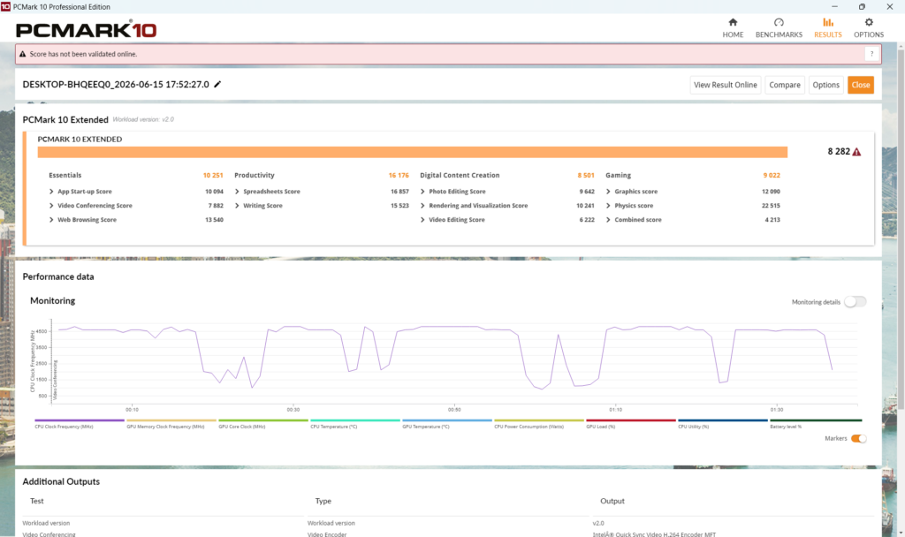The image size is (905, 537).
Task: Click Digital Content Creation score 8 501
Action: point(586,176)
